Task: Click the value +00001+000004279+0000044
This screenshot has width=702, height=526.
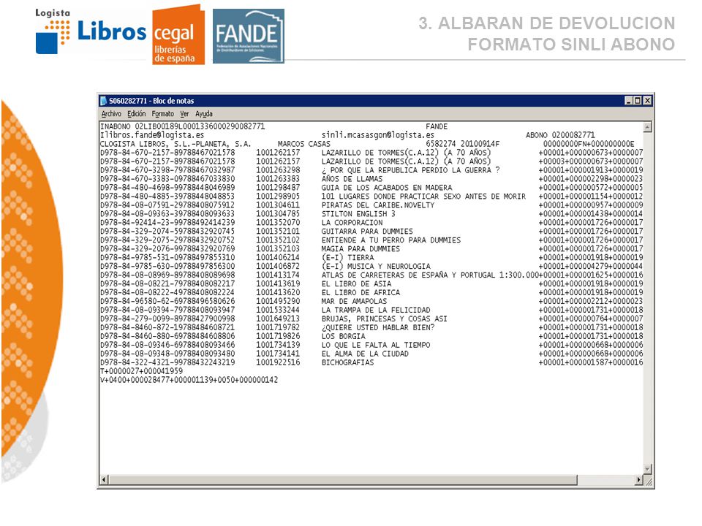Action: coord(591,266)
